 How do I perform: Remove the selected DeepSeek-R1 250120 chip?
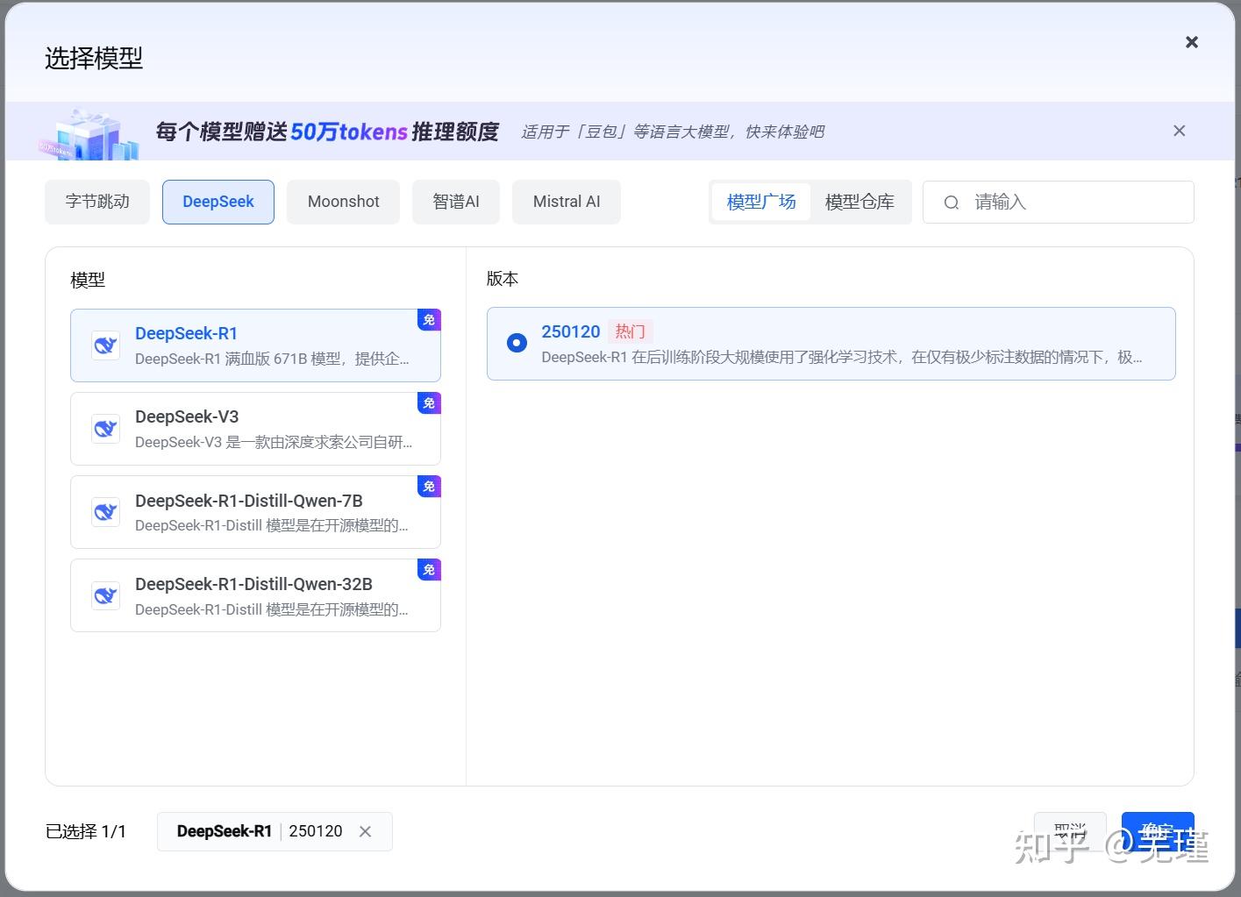point(366,831)
